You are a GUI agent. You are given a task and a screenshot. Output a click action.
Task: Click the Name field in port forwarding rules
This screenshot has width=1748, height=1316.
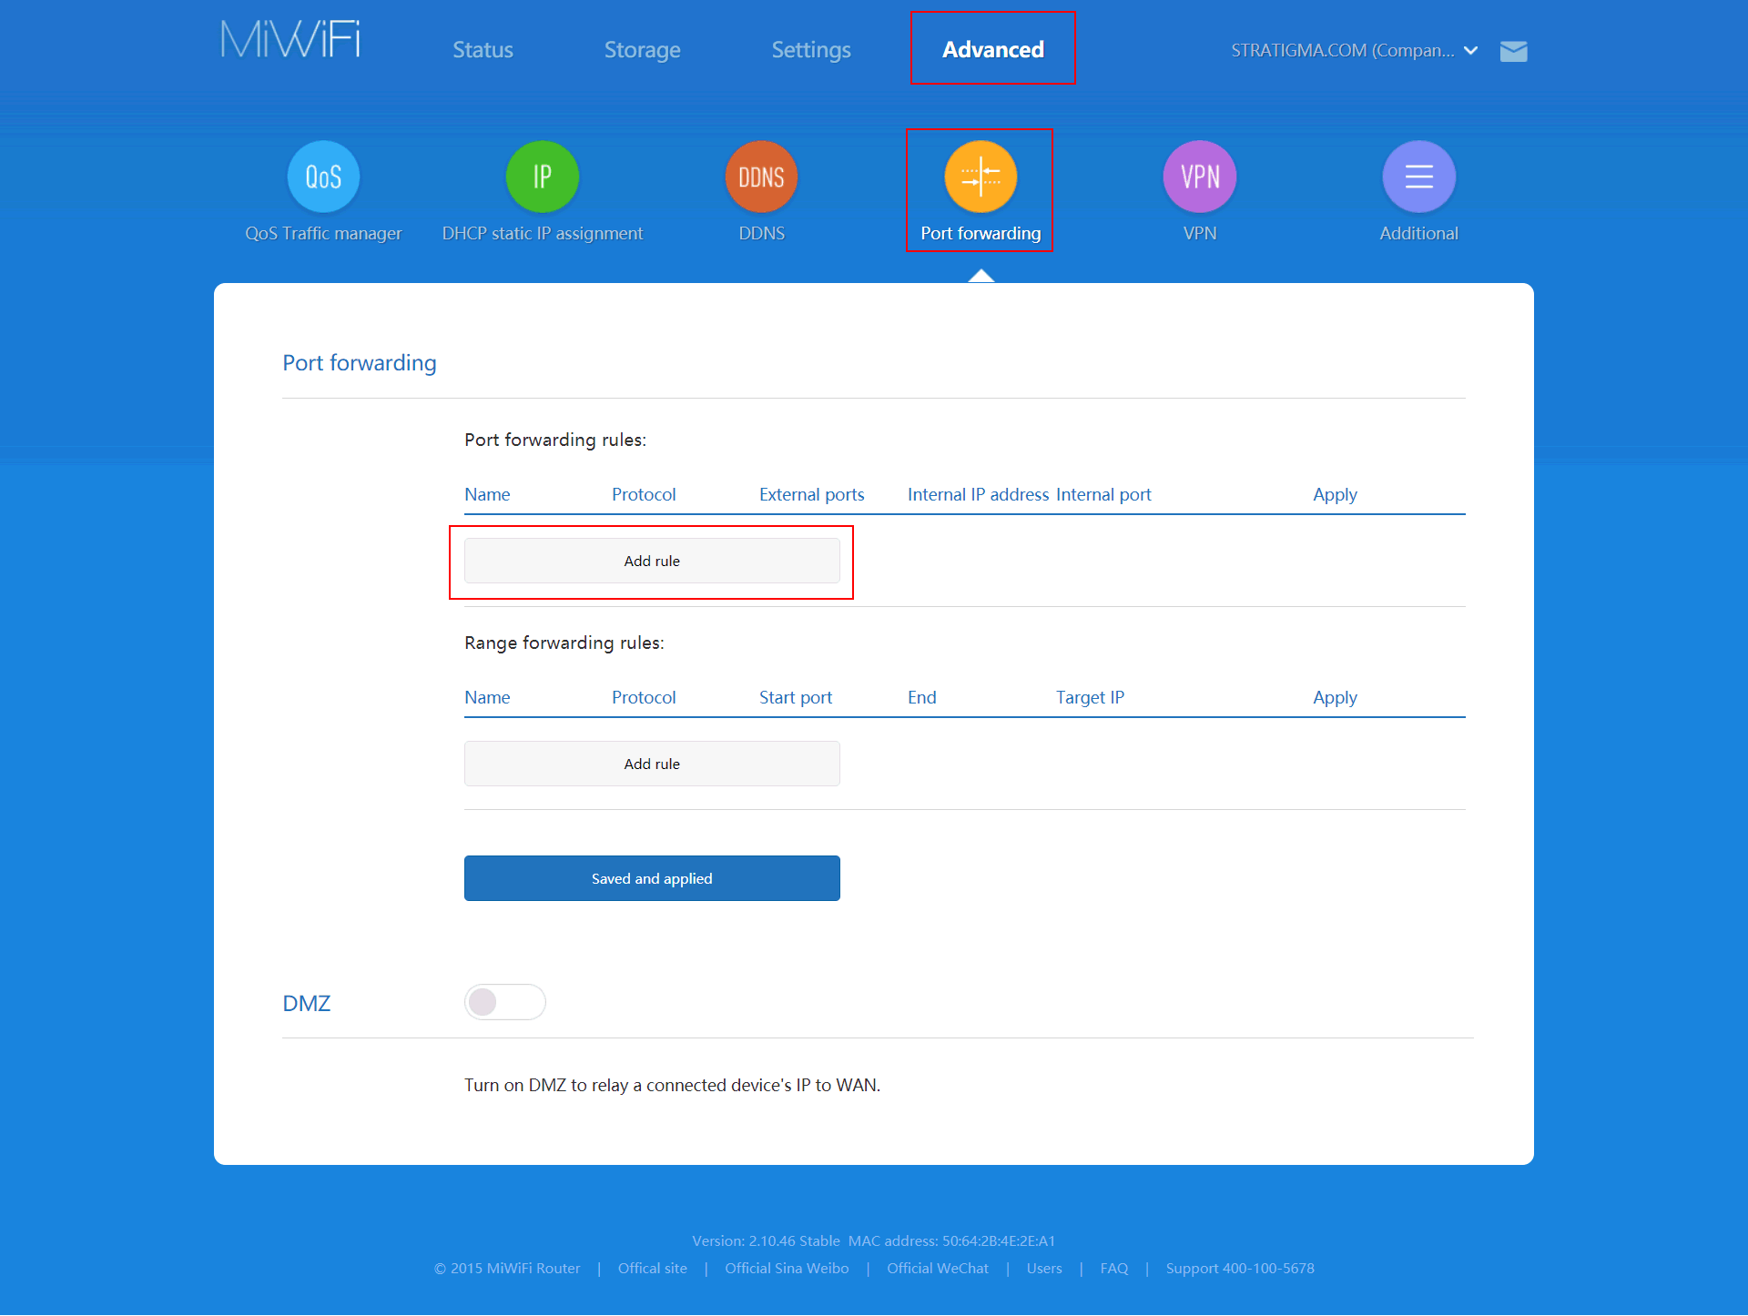click(x=488, y=493)
